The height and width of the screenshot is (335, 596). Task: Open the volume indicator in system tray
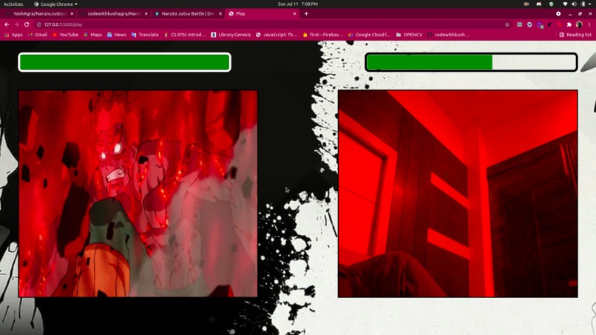[x=574, y=4]
